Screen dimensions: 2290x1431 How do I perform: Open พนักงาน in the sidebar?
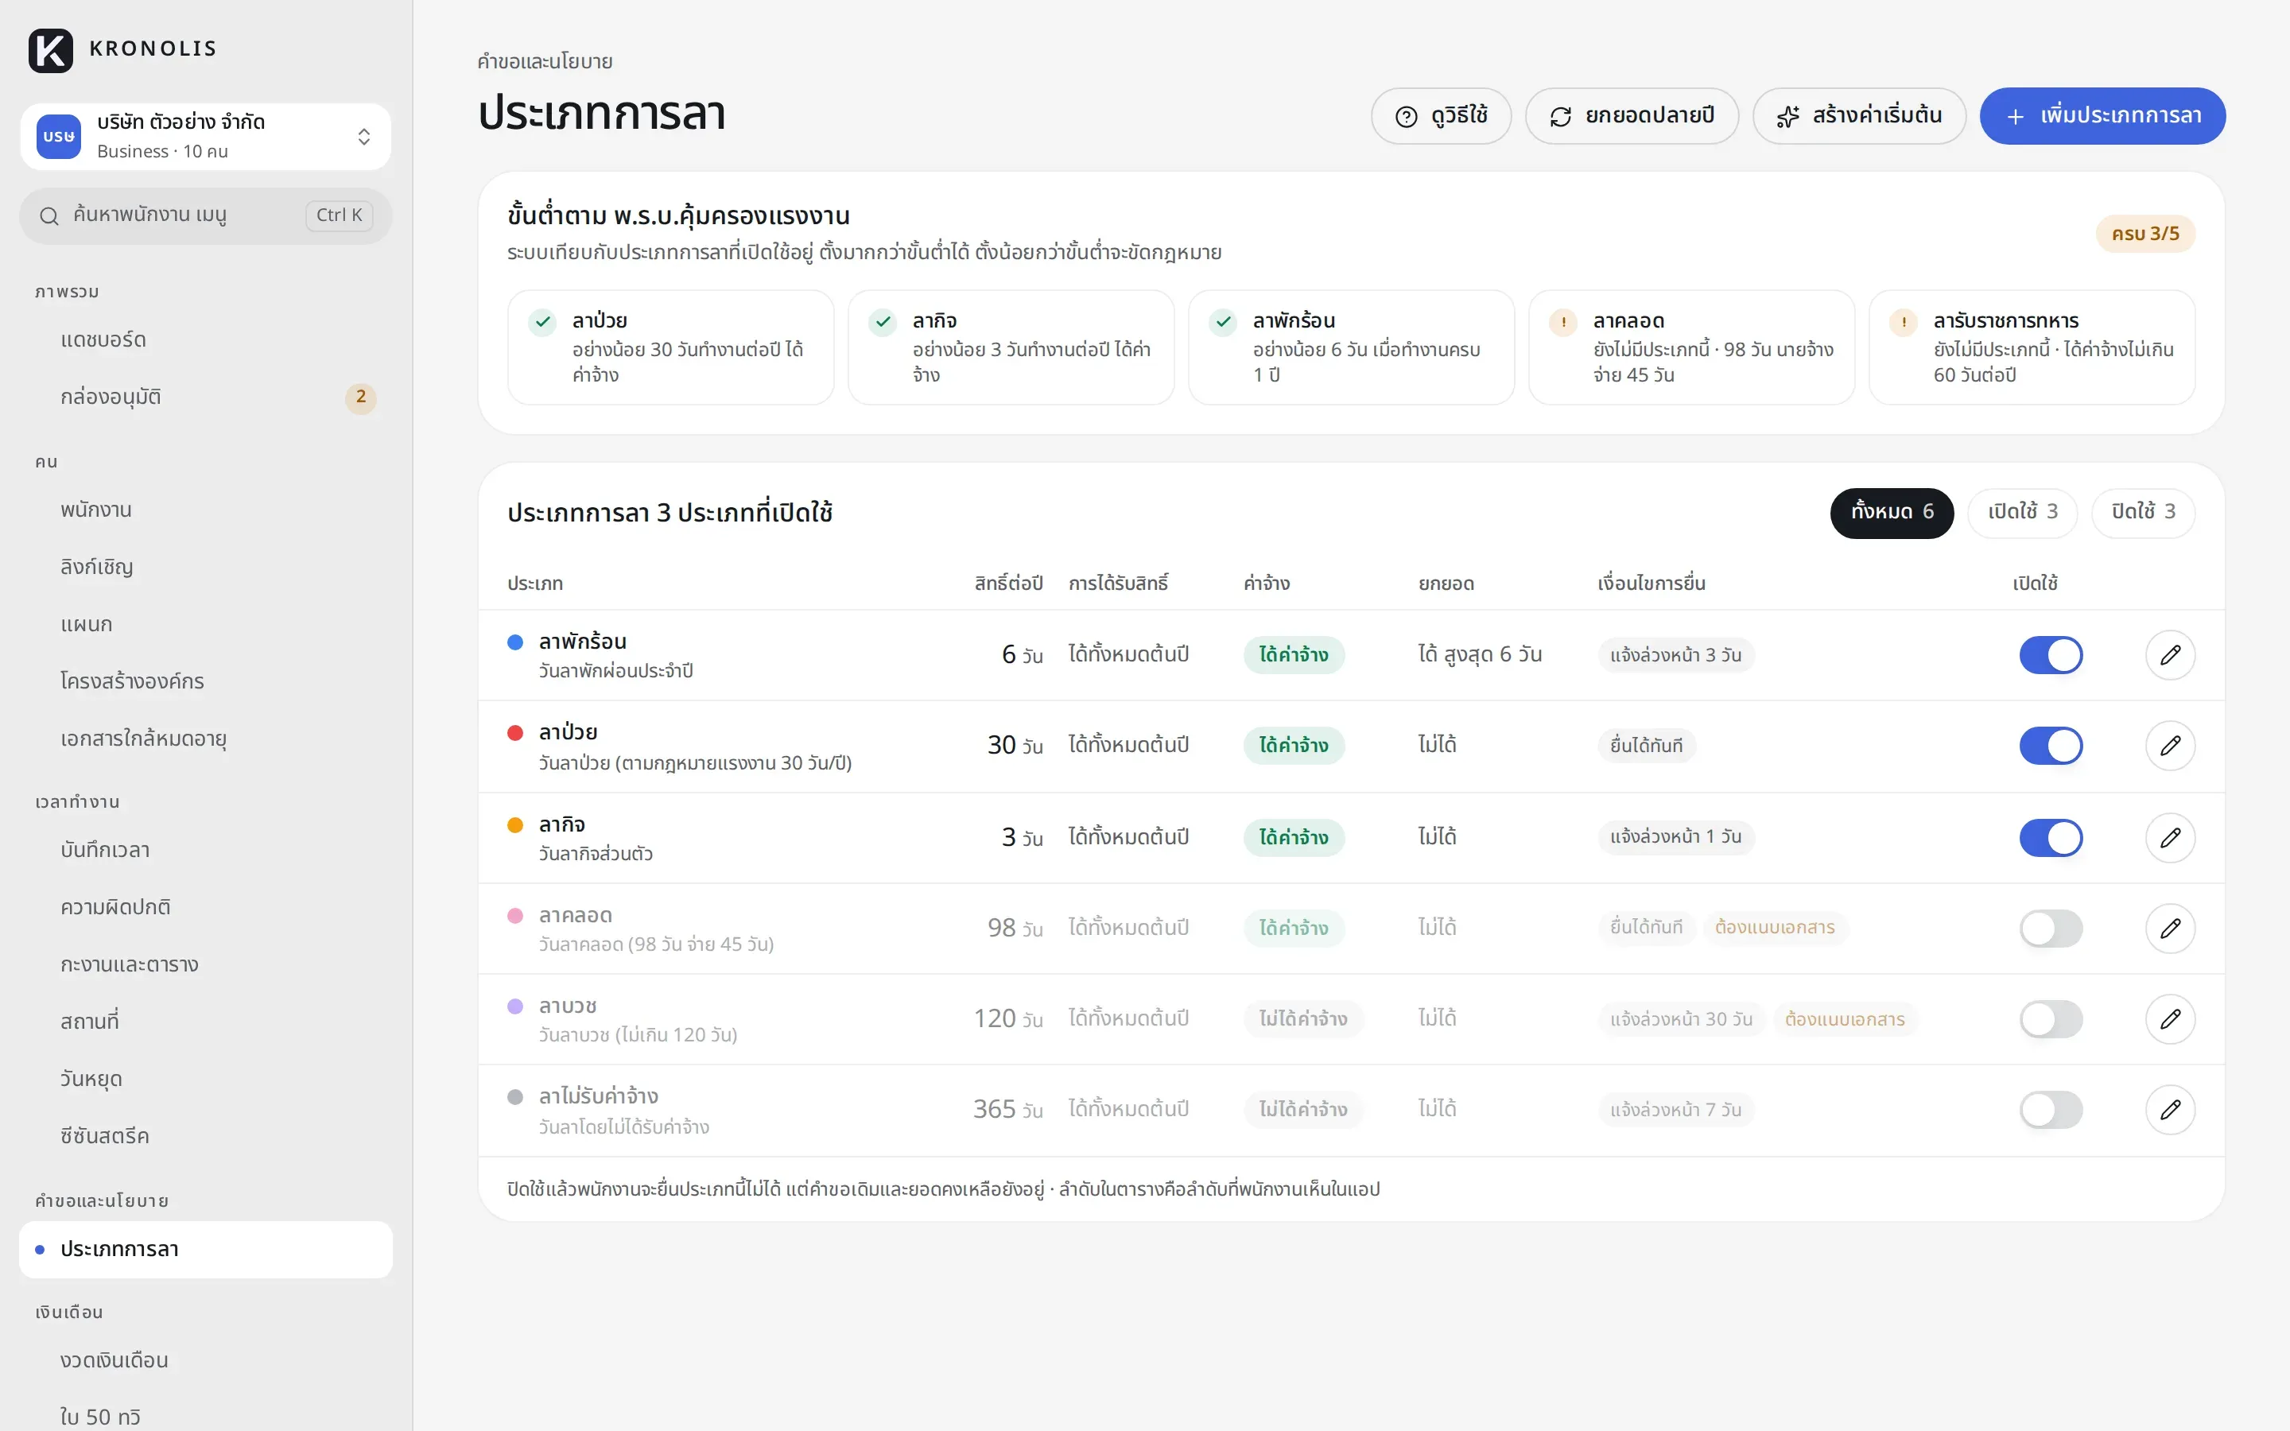click(x=205, y=510)
